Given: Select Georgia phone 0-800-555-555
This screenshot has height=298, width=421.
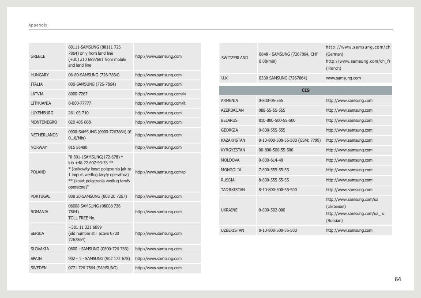Looking at the screenshot, I should [272, 130].
